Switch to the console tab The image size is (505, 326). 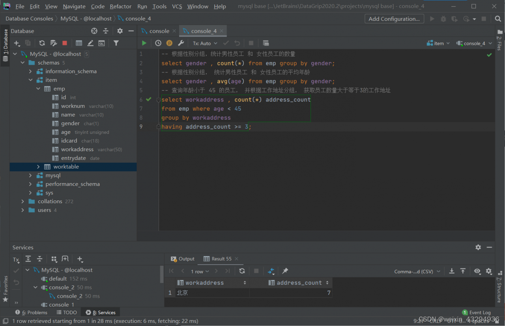click(159, 31)
